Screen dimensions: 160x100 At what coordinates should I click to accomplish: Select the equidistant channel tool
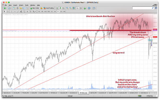click(21, 12)
